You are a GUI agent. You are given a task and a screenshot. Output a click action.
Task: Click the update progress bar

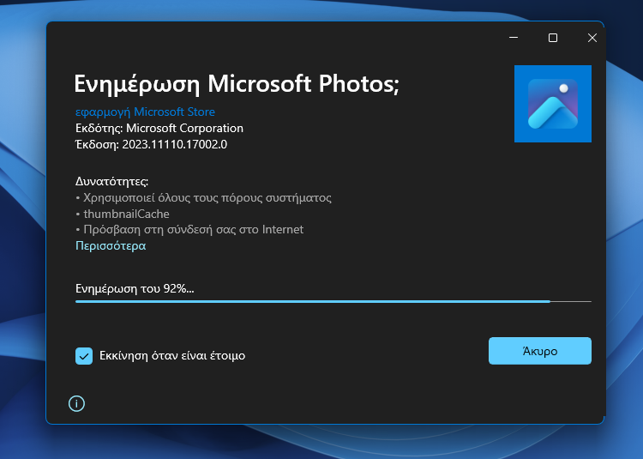pos(333,301)
